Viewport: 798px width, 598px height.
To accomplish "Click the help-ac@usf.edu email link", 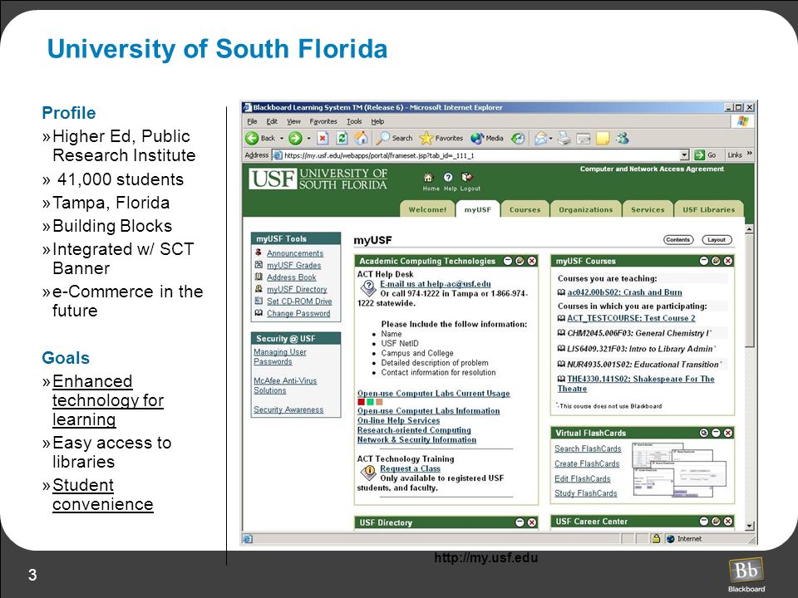I will [436, 284].
